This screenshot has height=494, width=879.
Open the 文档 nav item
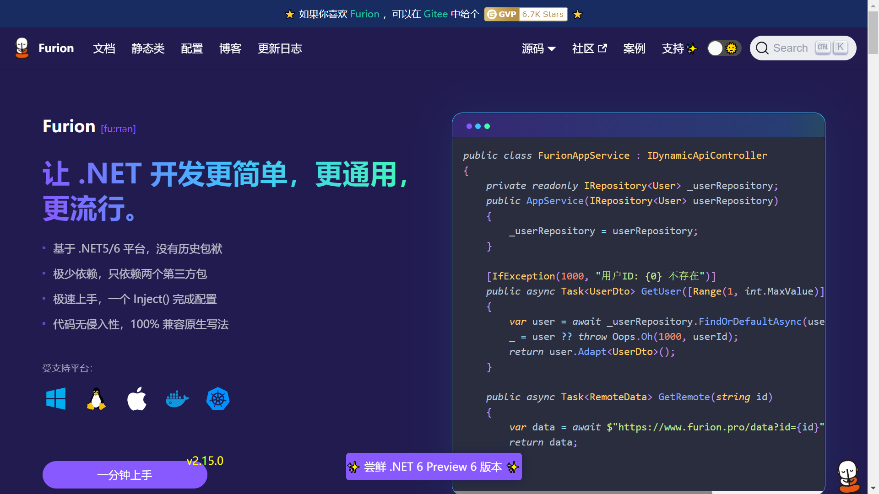[104, 48]
